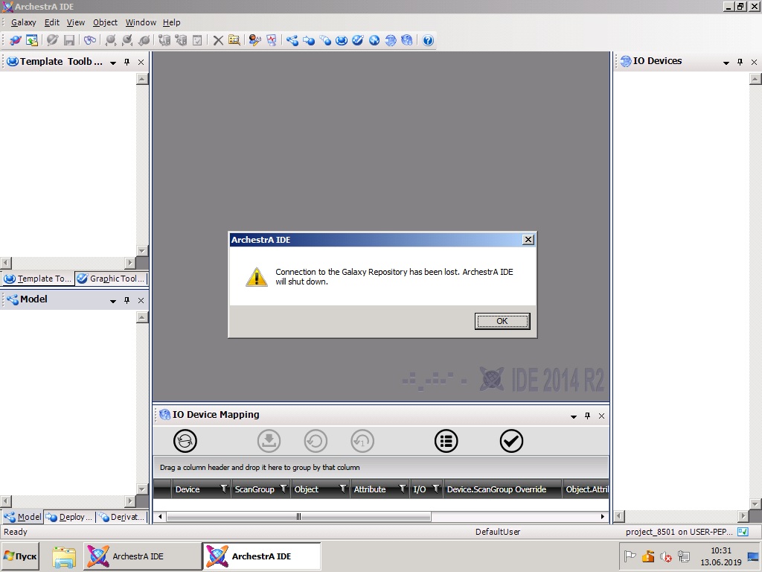The image size is (762, 572).
Task: Open the Device column filter dropdown
Action: 223,489
